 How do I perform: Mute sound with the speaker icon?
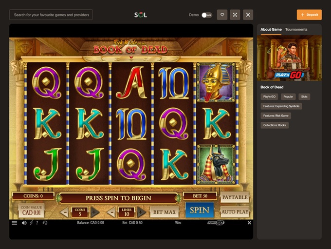coord(24,223)
